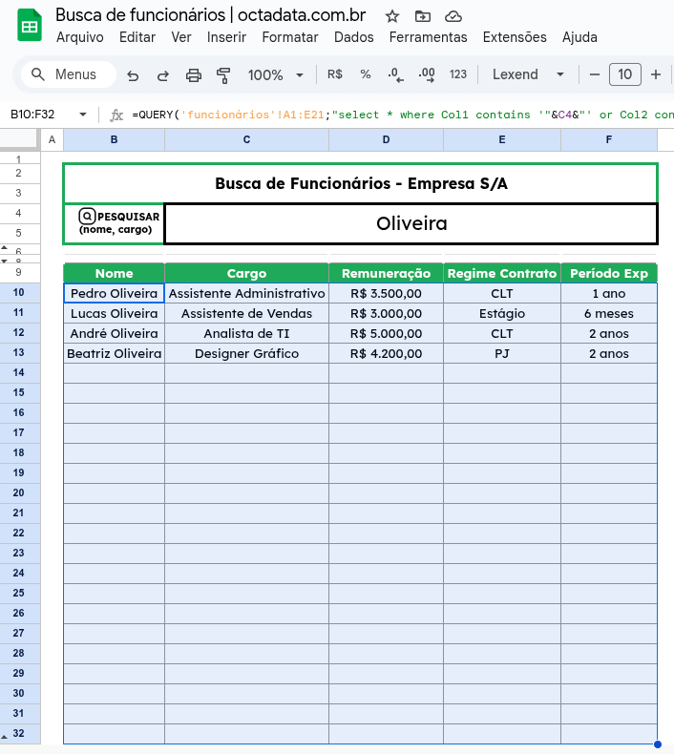Image resolution: width=674 pixels, height=754 pixels.
Task: Select column B header
Action: coord(114,140)
